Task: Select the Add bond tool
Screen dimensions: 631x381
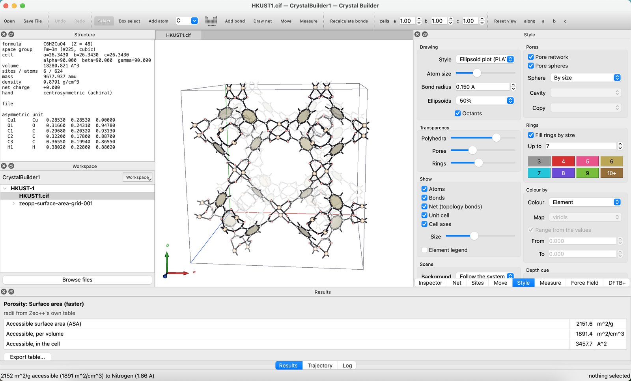Action: tap(235, 21)
